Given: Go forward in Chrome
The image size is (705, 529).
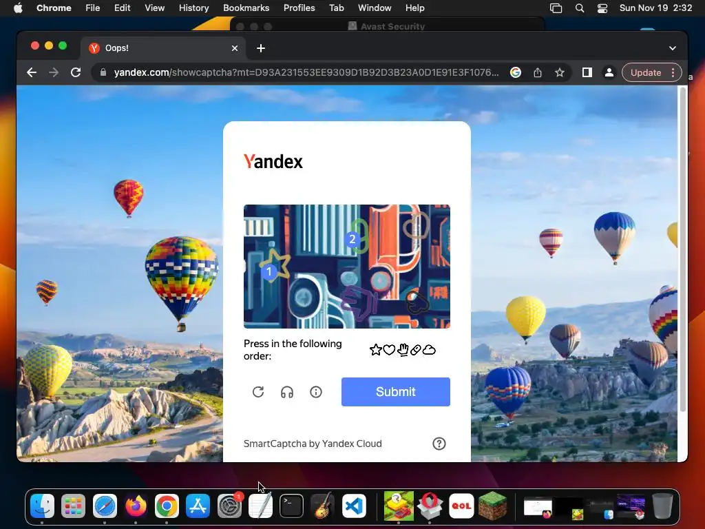Looking at the screenshot, I should click(x=54, y=72).
